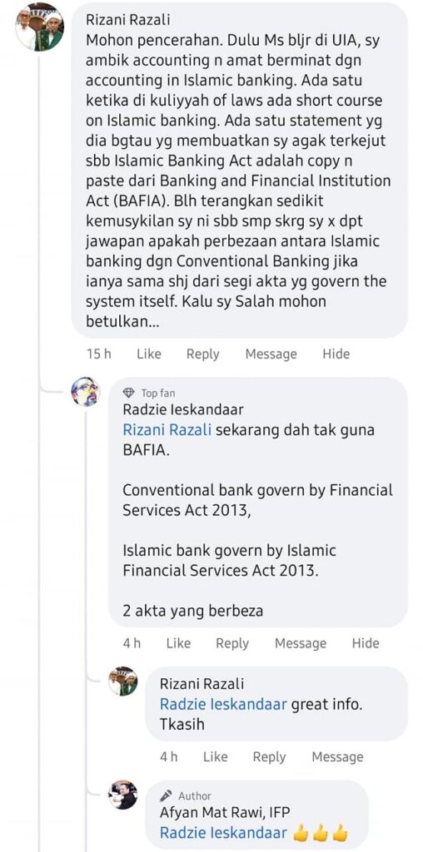The image size is (423, 852).
Task: Message Rizani Razali from the top comment
Action: pos(271,354)
